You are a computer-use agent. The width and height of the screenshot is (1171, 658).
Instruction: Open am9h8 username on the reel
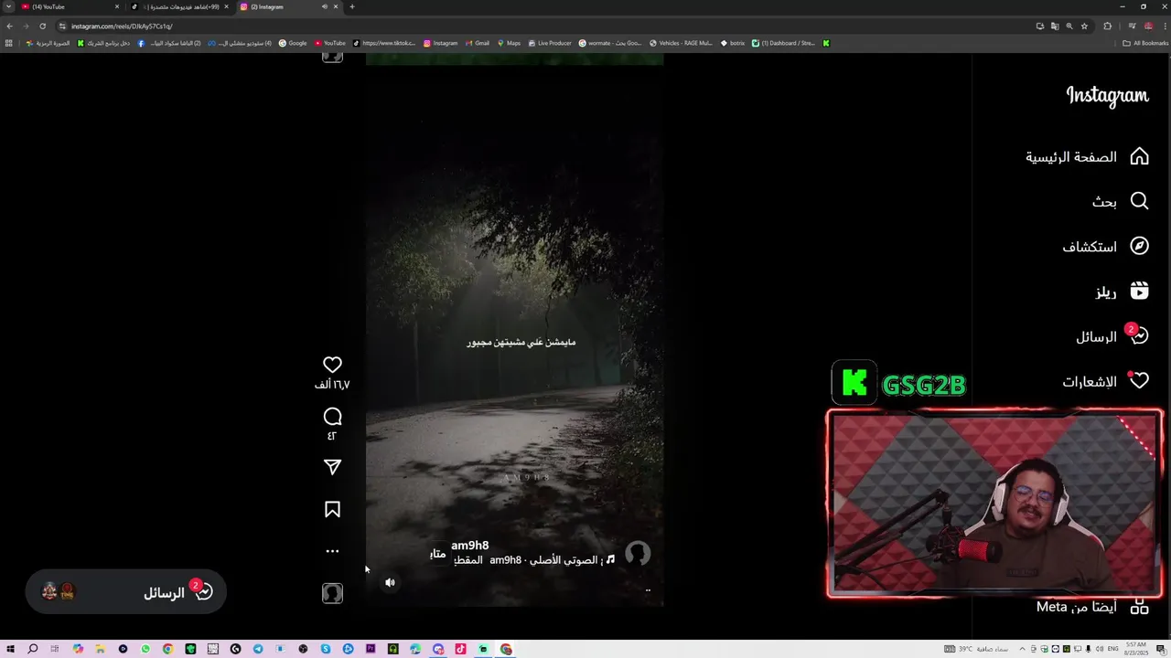tap(470, 546)
